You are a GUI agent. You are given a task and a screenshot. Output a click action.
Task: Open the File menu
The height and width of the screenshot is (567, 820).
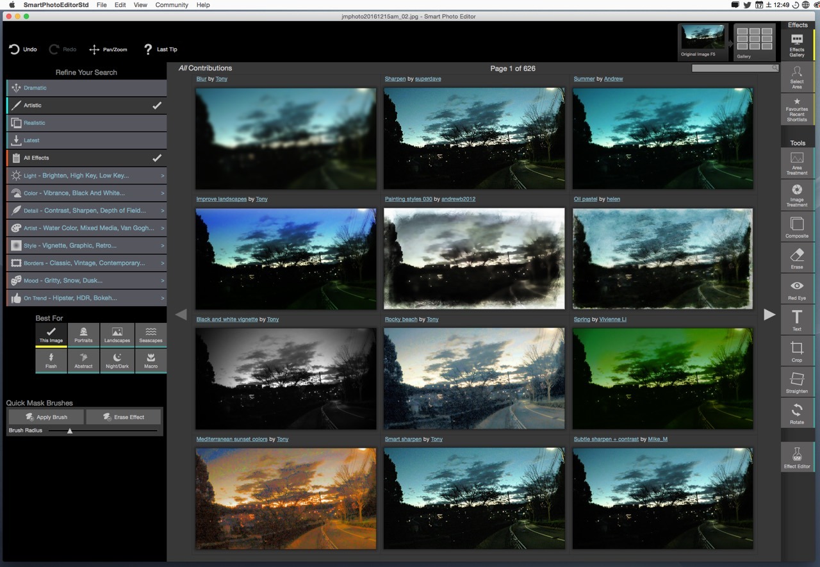101,4
